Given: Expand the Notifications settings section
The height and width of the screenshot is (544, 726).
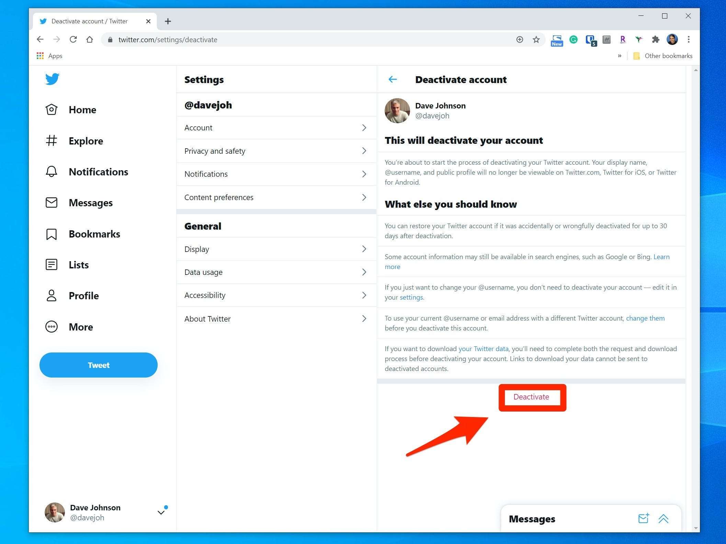Looking at the screenshot, I should (x=277, y=174).
